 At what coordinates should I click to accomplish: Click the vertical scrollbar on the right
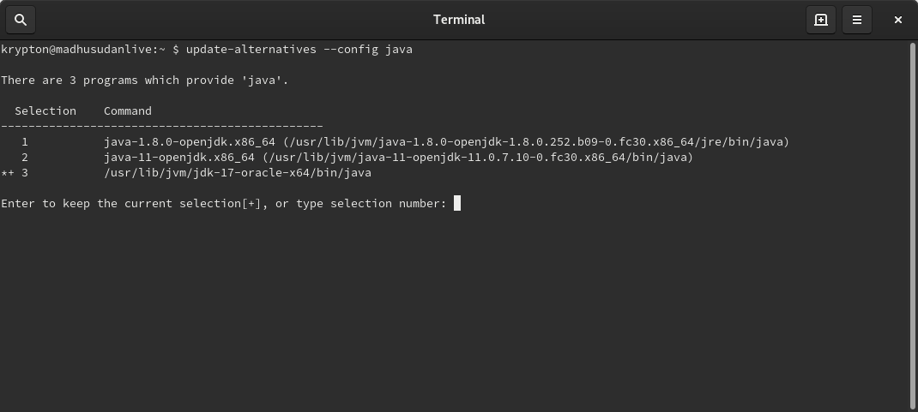point(914,226)
